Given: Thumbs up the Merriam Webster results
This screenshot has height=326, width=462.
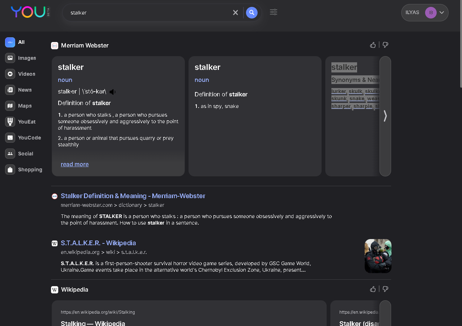Looking at the screenshot, I should (x=373, y=45).
